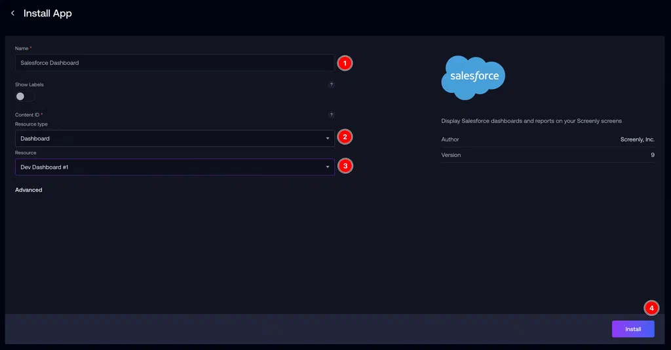Click the Show Labels label

pos(29,84)
